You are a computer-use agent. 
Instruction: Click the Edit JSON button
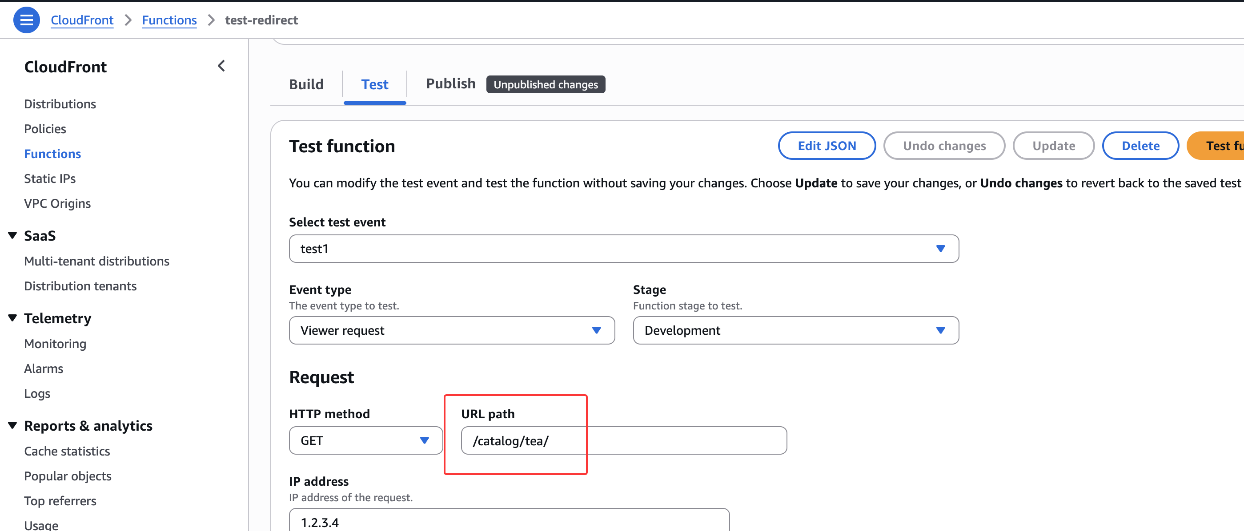(x=826, y=146)
